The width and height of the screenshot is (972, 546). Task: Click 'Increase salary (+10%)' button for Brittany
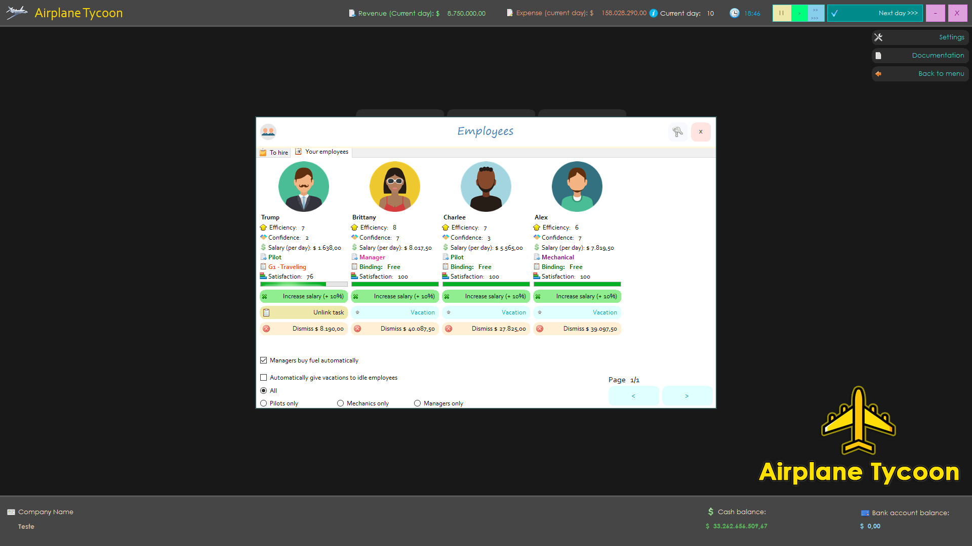[394, 295]
